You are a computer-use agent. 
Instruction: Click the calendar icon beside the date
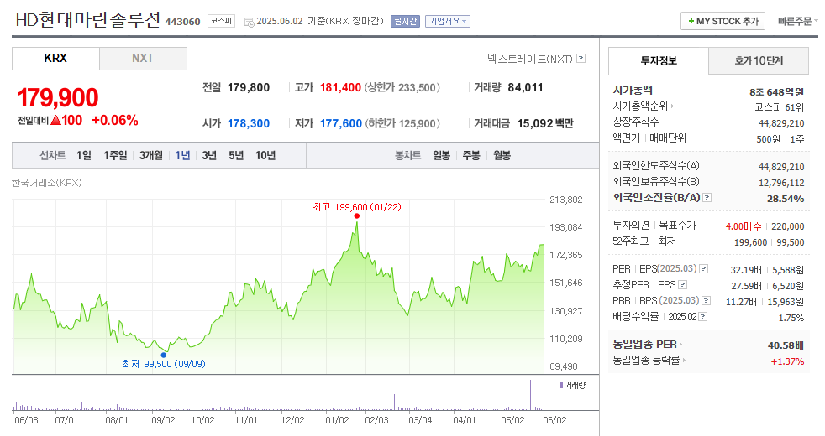[x=250, y=22]
